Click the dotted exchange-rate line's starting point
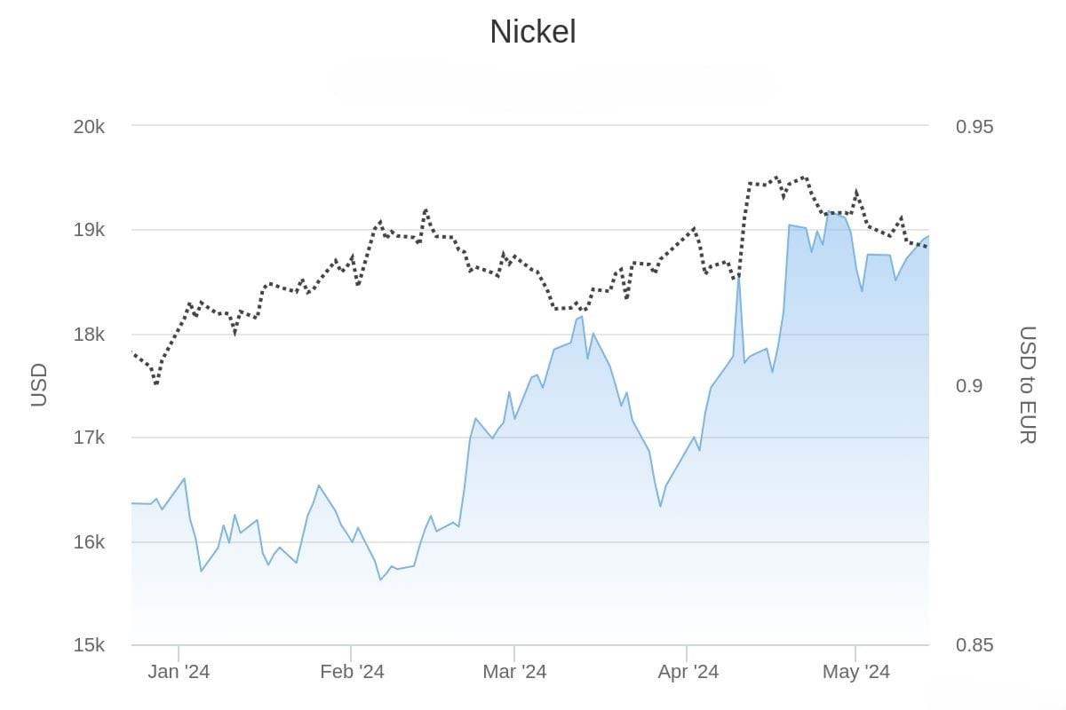This screenshot has width=1066, height=710. pyautogui.click(x=132, y=352)
